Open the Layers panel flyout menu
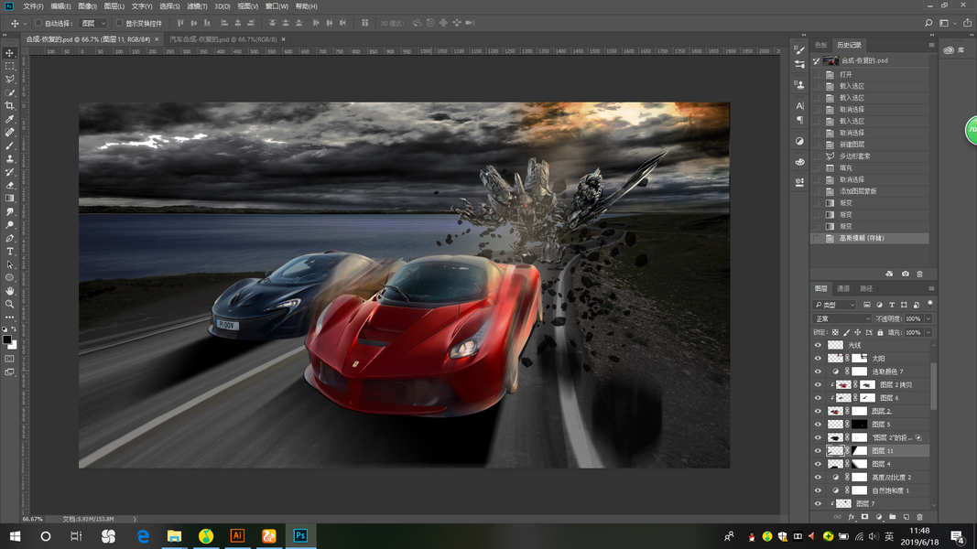This screenshot has width=977, height=549. [x=931, y=288]
